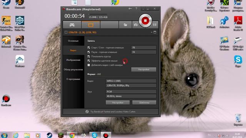Click the Bandicam red logo icon in title bar

click(x=63, y=9)
